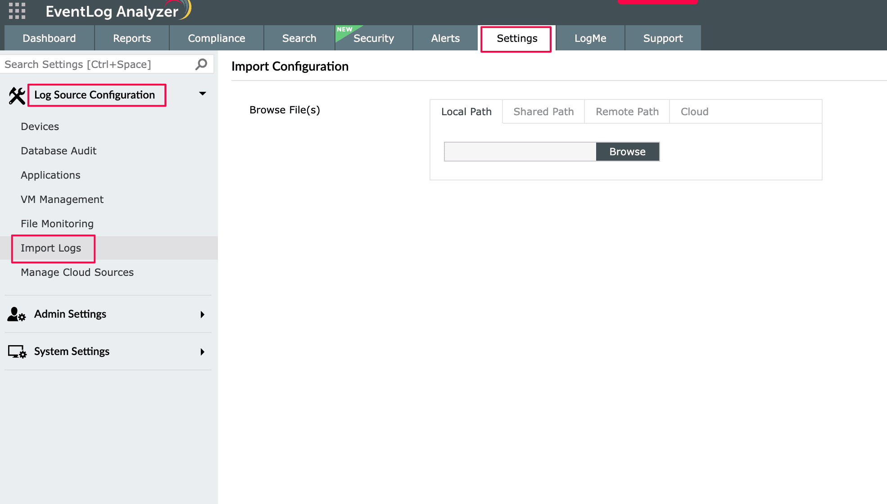Click the search magnifier icon
Viewport: 887px width, 504px height.
coord(201,64)
